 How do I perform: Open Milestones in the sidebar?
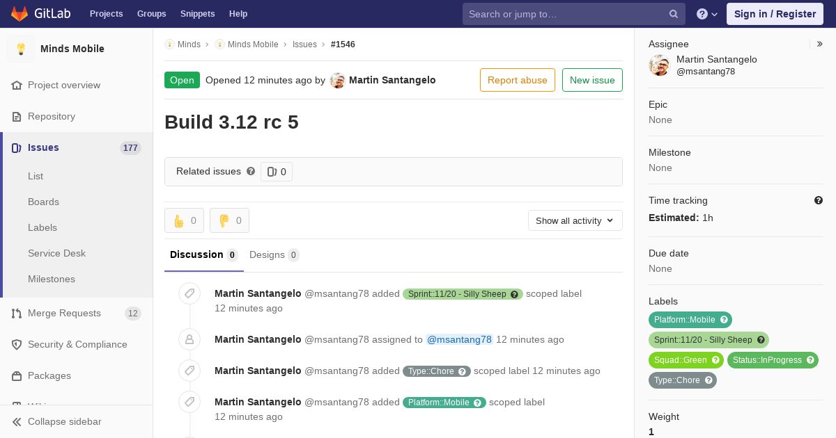pos(52,279)
